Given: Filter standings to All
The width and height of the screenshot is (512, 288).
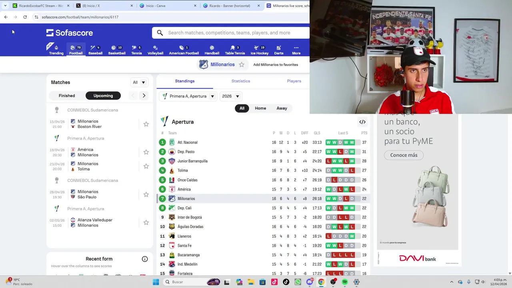Looking at the screenshot, I should 242,108.
